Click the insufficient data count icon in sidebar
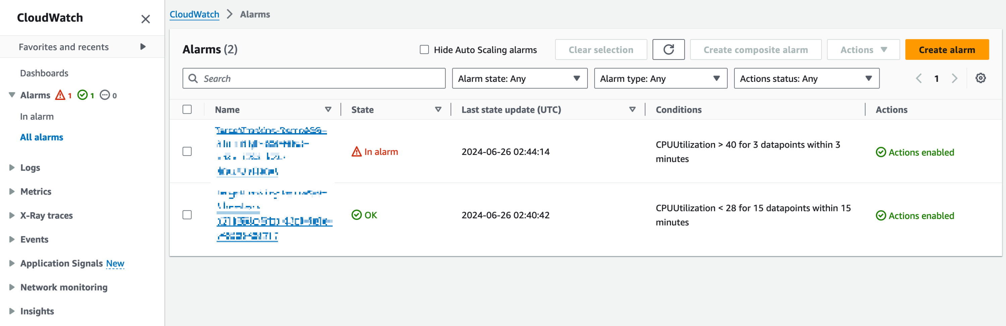 108,95
